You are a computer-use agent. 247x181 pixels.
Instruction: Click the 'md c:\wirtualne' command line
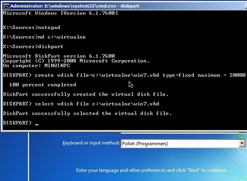[x=44, y=37]
